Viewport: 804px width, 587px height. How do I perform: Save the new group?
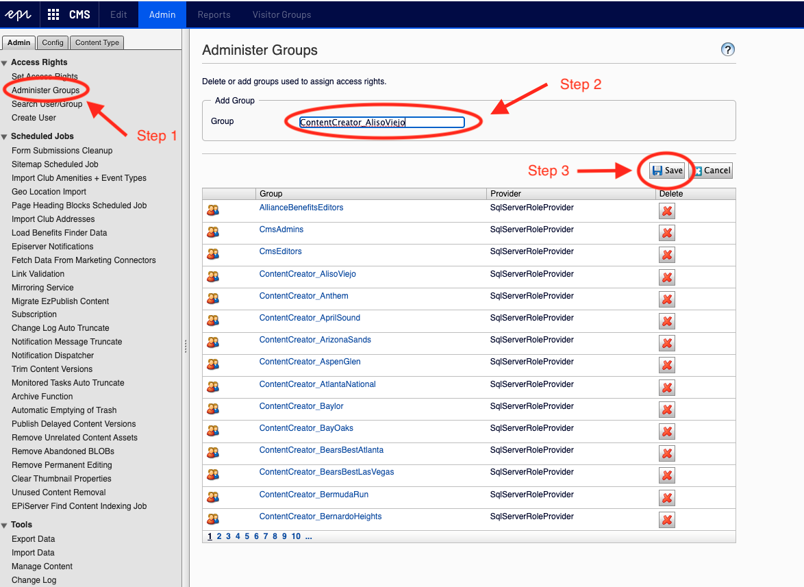(x=667, y=171)
